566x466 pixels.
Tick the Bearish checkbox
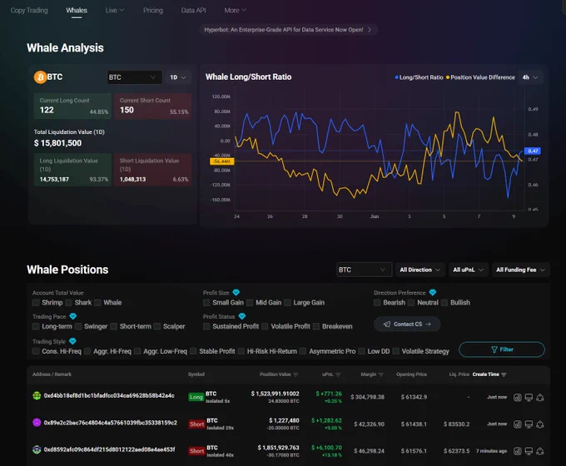click(377, 303)
